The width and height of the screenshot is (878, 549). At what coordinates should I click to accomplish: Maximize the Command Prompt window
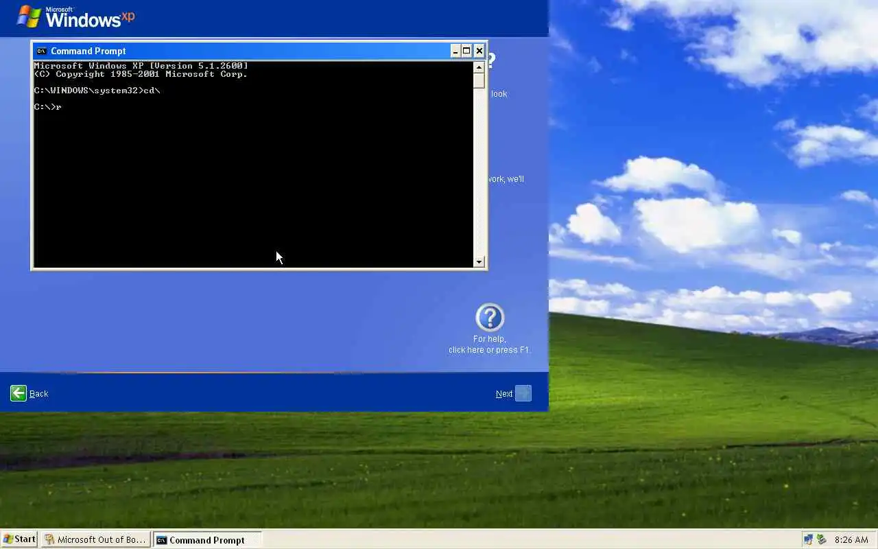[x=466, y=51]
